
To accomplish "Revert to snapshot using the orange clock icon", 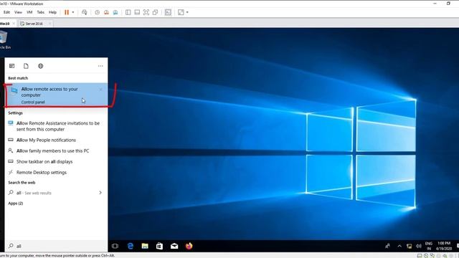I will 106,12.
